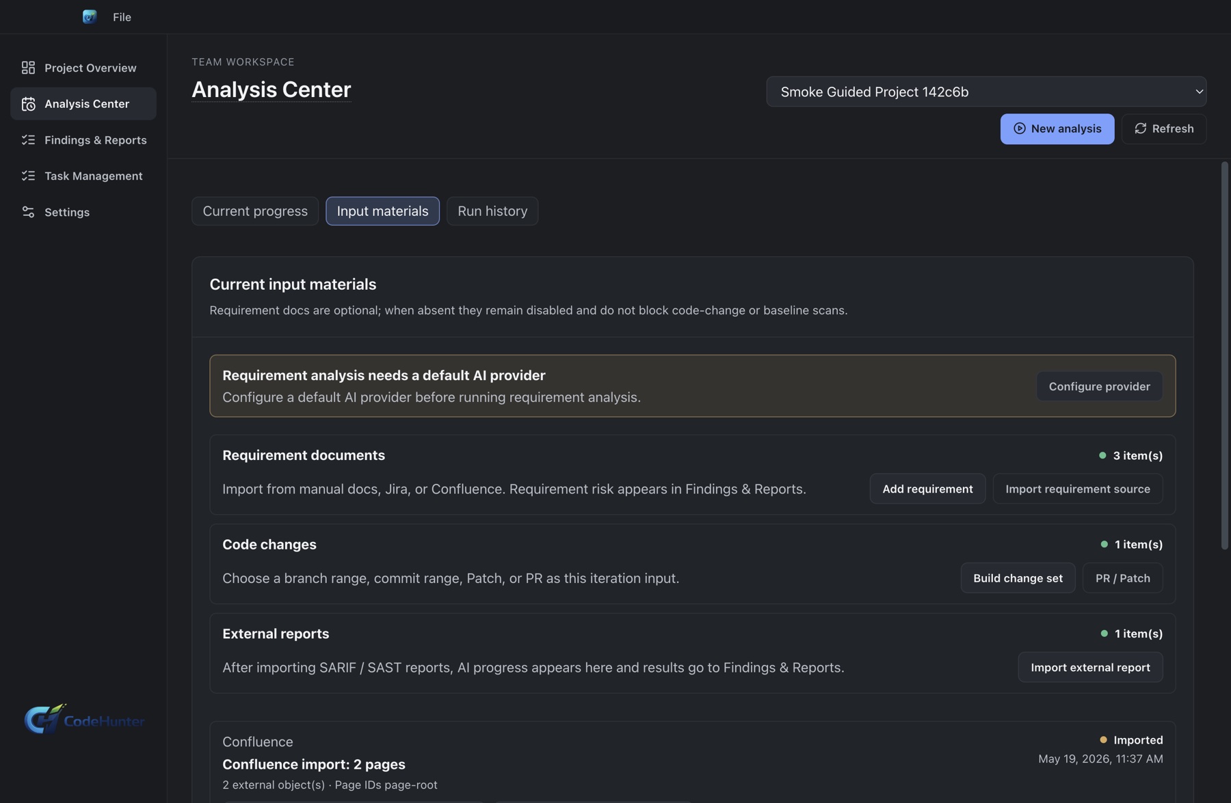Screen dimensions: 1231x803
Task: Click the Findings & Reports list icon
Action: (x=28, y=139)
